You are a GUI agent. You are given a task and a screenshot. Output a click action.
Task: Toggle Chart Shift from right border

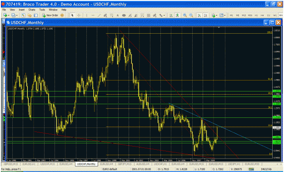pos(205,15)
